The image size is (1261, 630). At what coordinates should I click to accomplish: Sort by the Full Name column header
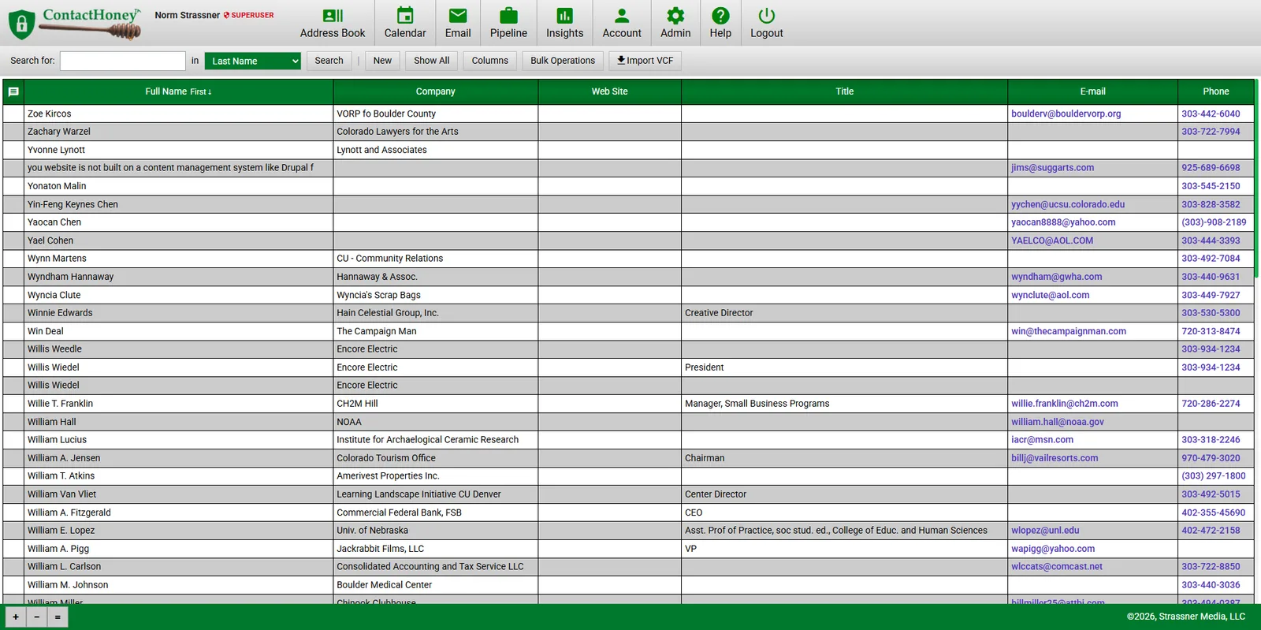point(178,91)
